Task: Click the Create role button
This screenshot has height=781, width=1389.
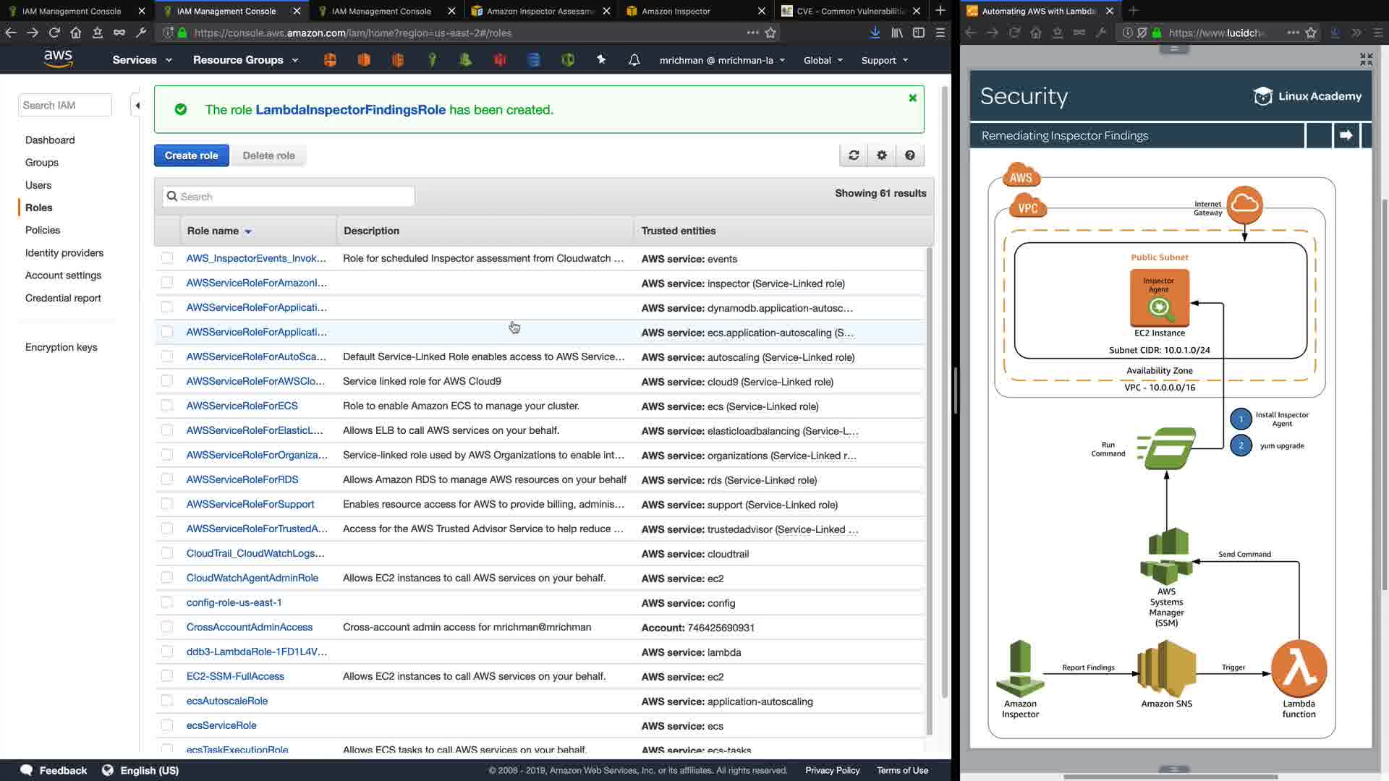Action: [x=191, y=155]
